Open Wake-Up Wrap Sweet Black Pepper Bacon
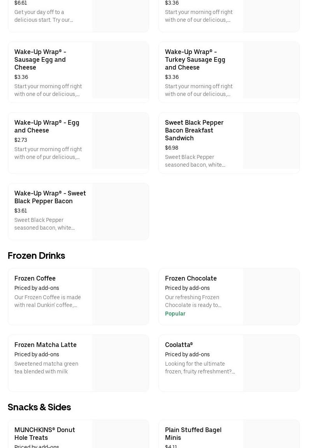Screen dimensions: 313x448 [50, 197]
